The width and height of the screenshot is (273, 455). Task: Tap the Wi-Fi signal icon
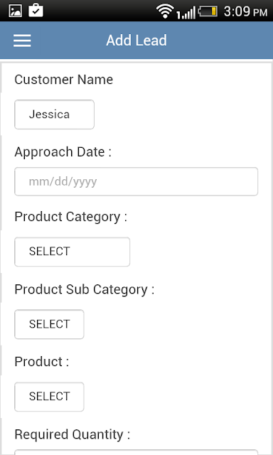[165, 11]
